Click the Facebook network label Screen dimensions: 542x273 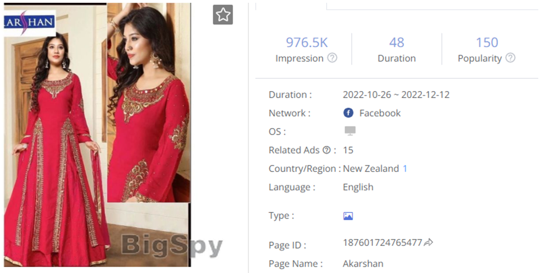click(380, 113)
